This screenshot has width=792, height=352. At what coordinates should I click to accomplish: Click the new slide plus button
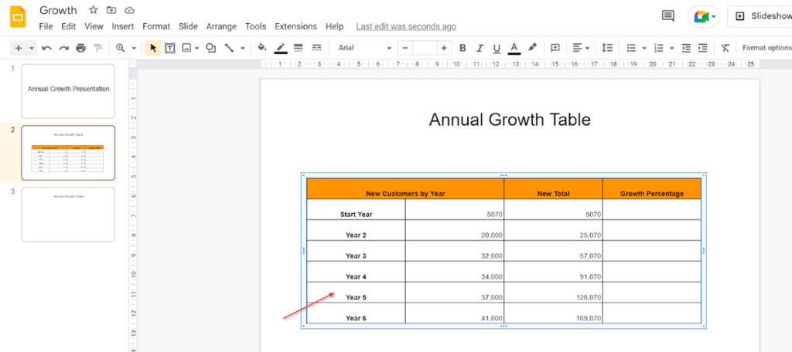click(19, 48)
